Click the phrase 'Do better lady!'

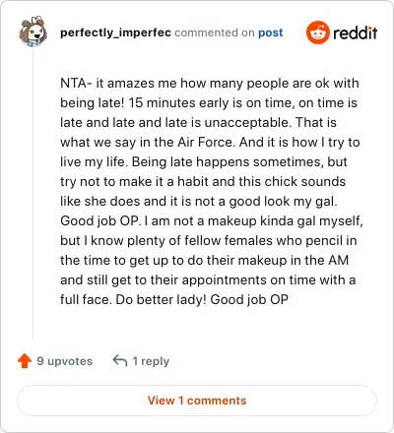(161, 299)
